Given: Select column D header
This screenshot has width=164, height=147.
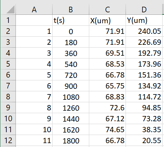Looking at the screenshot, I should (x=144, y=10).
